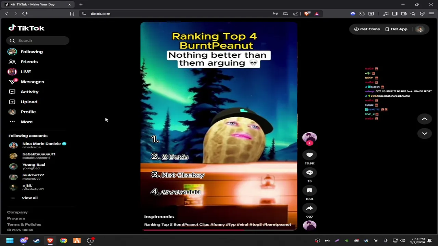Follow creator with red plus button
Screen dimensions: 438x246
[309, 143]
